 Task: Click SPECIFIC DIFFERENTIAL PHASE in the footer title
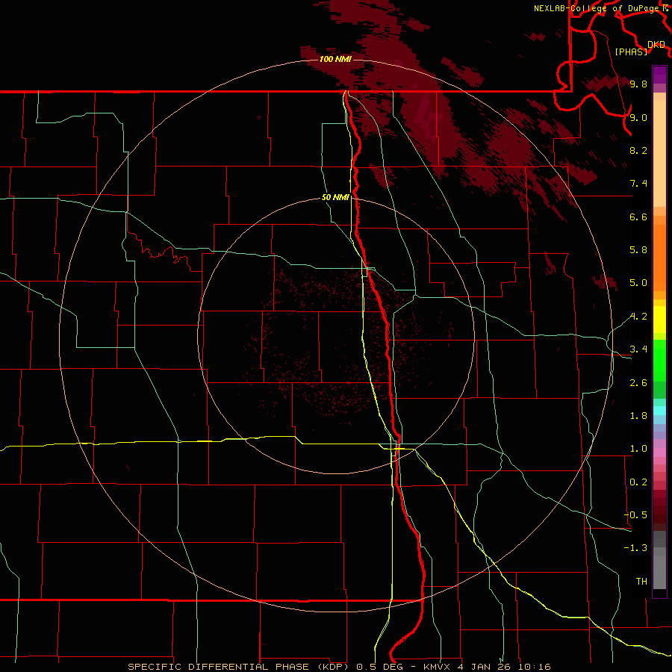tap(218, 667)
